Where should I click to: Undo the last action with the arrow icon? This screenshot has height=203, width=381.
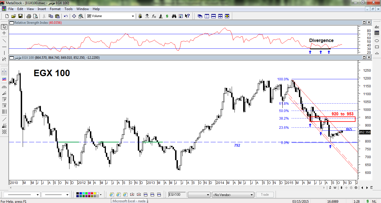(x=66, y=16)
